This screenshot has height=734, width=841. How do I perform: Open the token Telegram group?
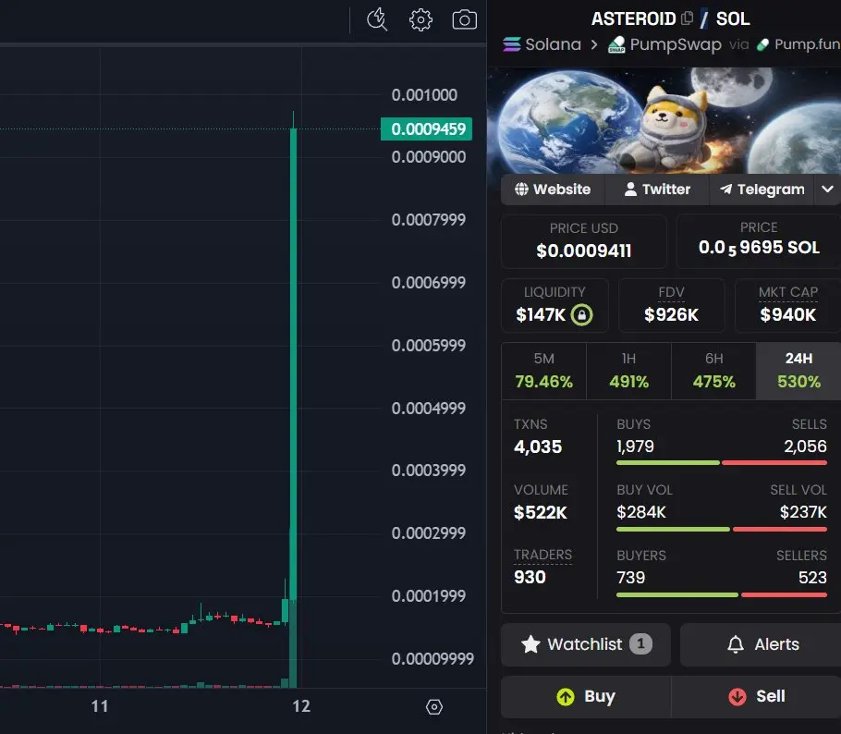(762, 190)
